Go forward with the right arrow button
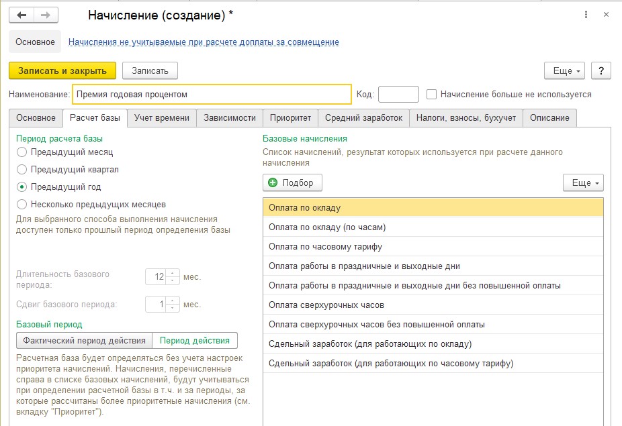 coord(46,15)
